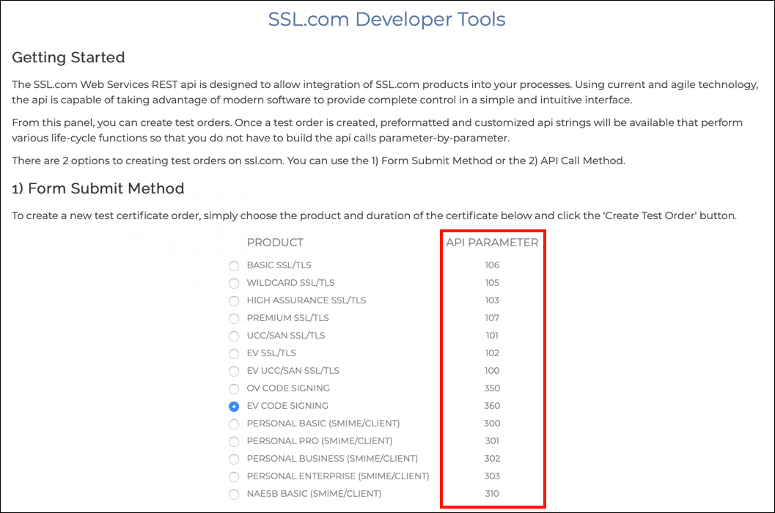Click API parameter value 360

pyautogui.click(x=492, y=406)
